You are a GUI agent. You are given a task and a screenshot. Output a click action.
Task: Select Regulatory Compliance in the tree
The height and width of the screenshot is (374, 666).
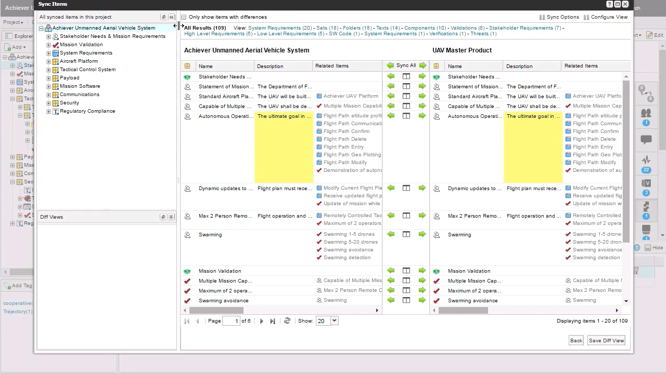click(x=87, y=111)
